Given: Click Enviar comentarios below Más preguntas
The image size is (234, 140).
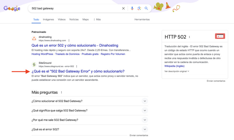Looking at the screenshot, I should [139, 135].
